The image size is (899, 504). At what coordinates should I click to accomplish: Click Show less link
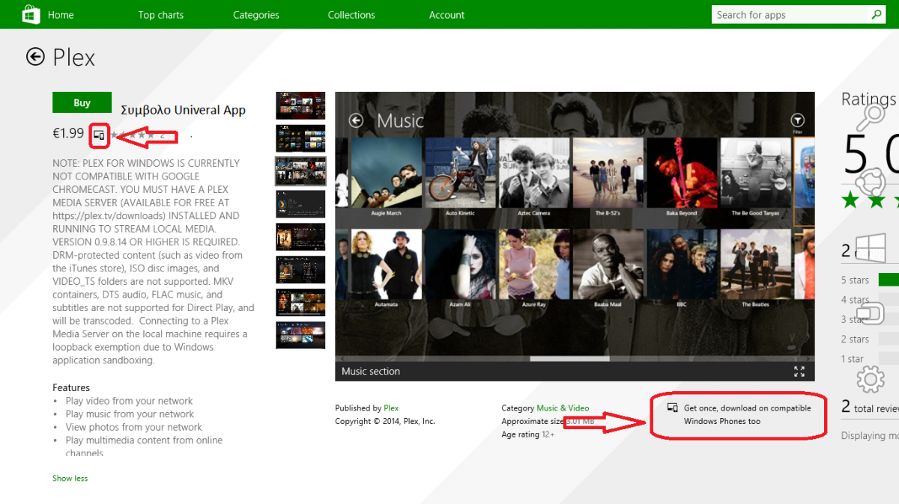click(x=70, y=478)
